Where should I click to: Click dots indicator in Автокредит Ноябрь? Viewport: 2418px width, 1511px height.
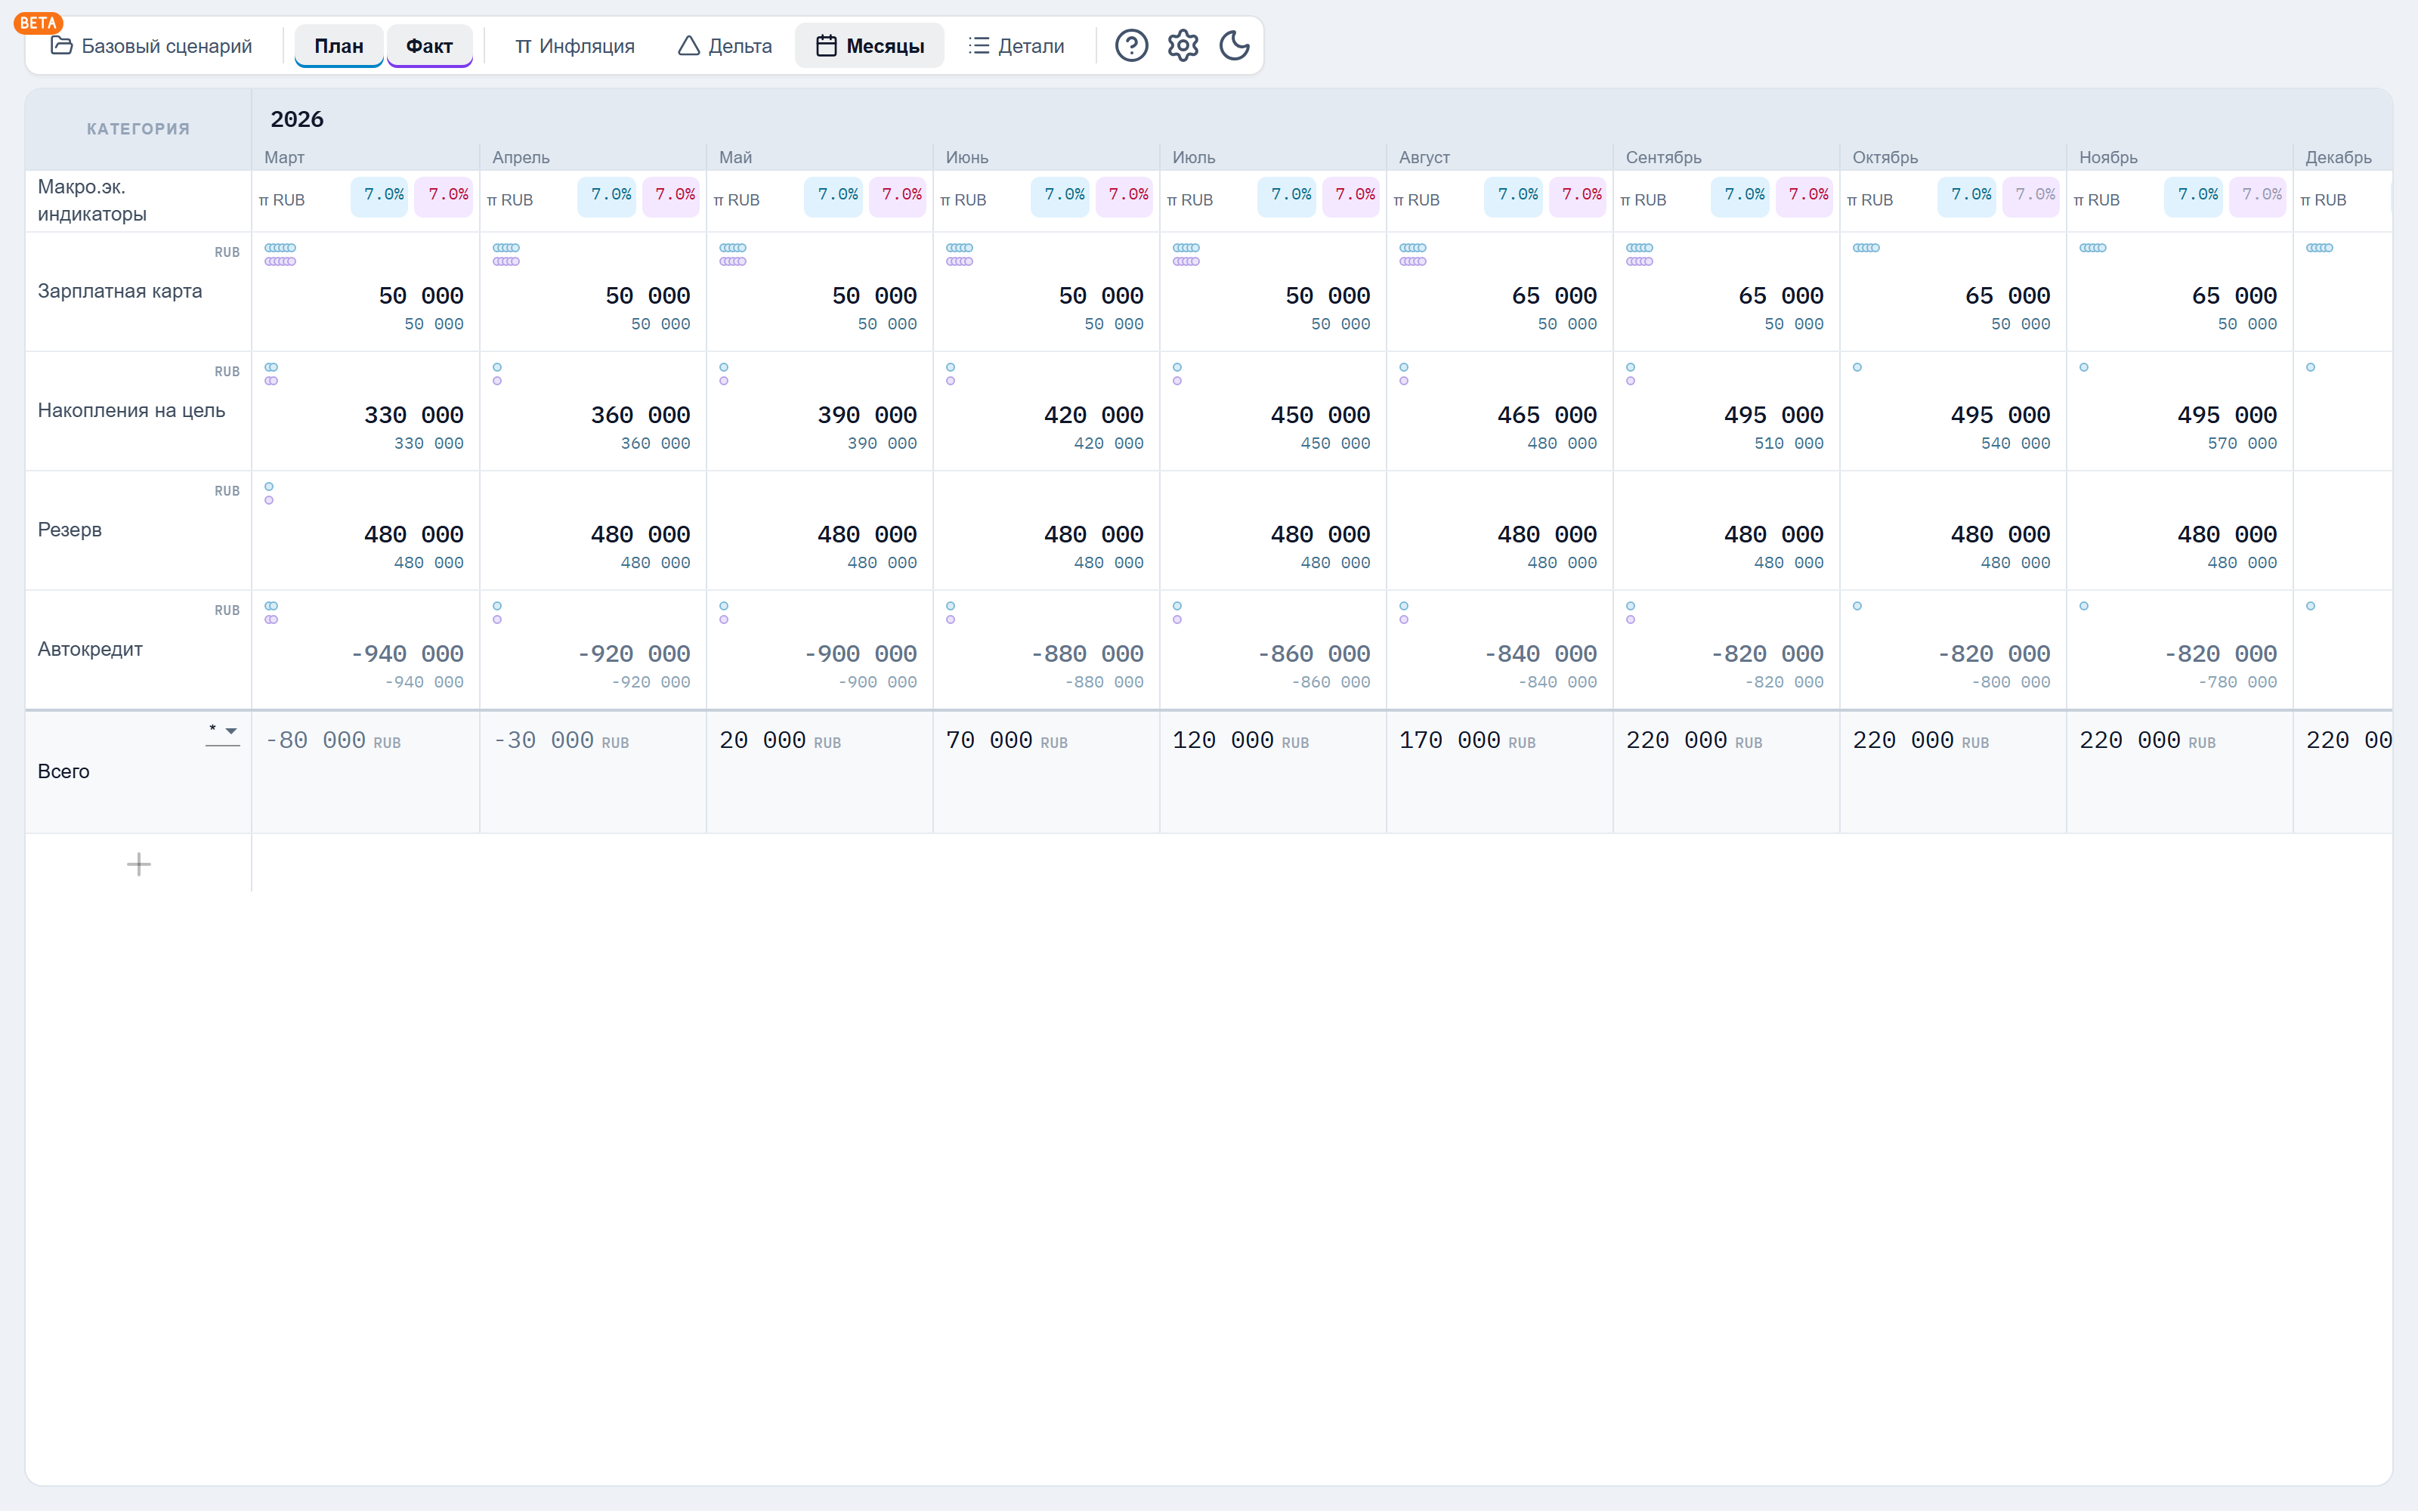click(x=2084, y=606)
